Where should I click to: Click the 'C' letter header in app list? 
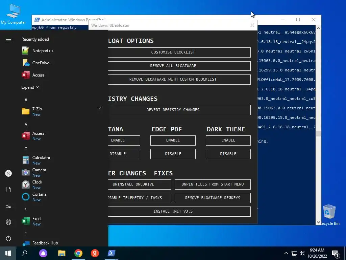26,149
